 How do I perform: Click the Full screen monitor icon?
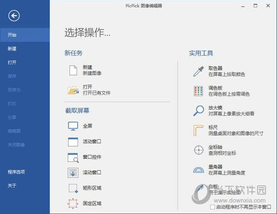73,126
